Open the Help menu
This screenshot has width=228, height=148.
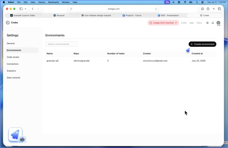75,2
